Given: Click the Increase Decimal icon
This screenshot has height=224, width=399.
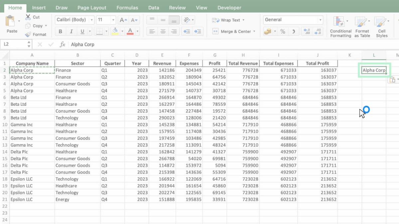Looking at the screenshot, I should (306, 32).
